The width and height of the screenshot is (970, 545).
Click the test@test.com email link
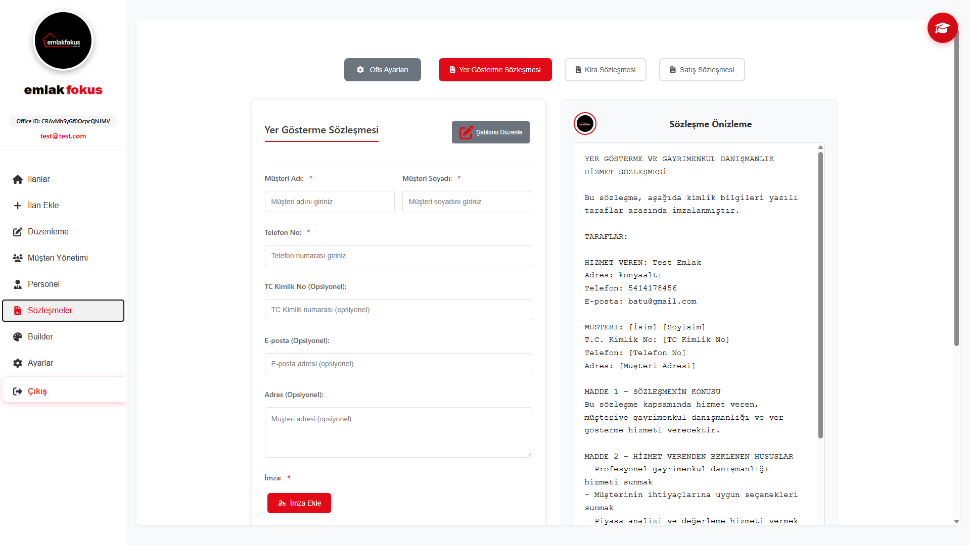[x=63, y=136]
